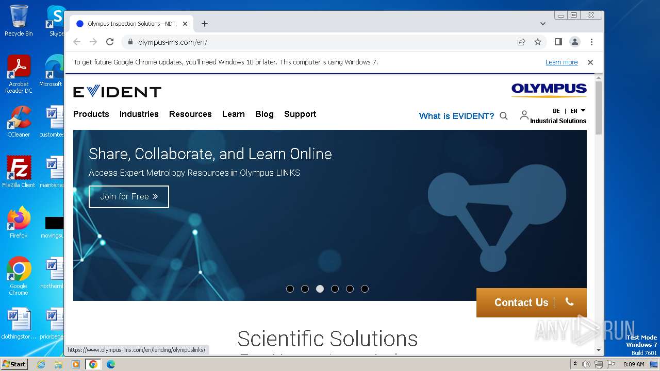
Task: Open the Chrome profile avatar
Action: [x=575, y=42]
